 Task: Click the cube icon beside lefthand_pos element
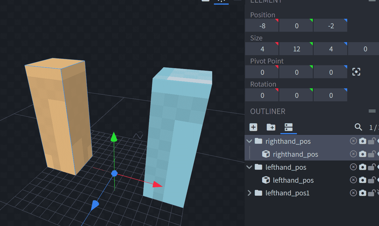coord(265,180)
